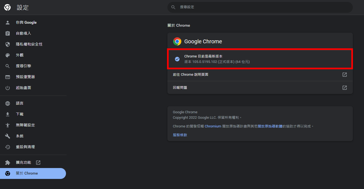Go to 起始畫面 section
Viewport: 364px width, 189px height.
coord(33,88)
